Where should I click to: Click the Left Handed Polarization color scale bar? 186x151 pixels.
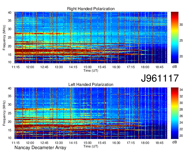pos(175,113)
